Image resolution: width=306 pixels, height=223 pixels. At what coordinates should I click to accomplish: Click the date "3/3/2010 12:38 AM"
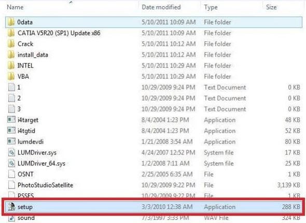pyautogui.click(x=167, y=207)
